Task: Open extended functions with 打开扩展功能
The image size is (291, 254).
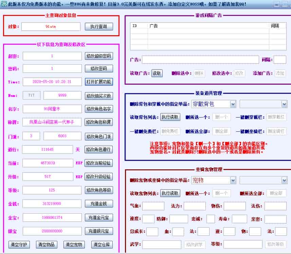Action: [98, 82]
